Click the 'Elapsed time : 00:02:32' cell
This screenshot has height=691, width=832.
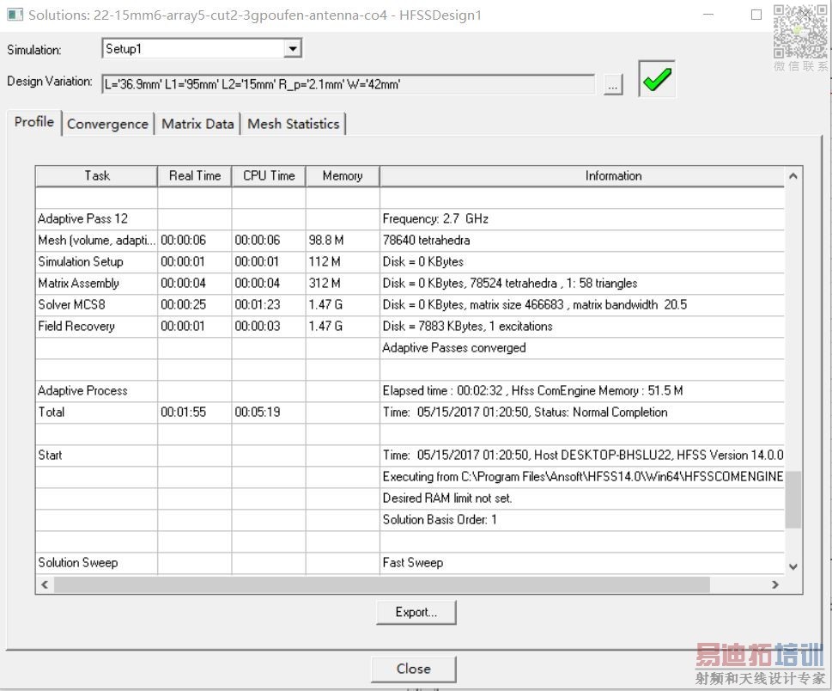[582, 391]
